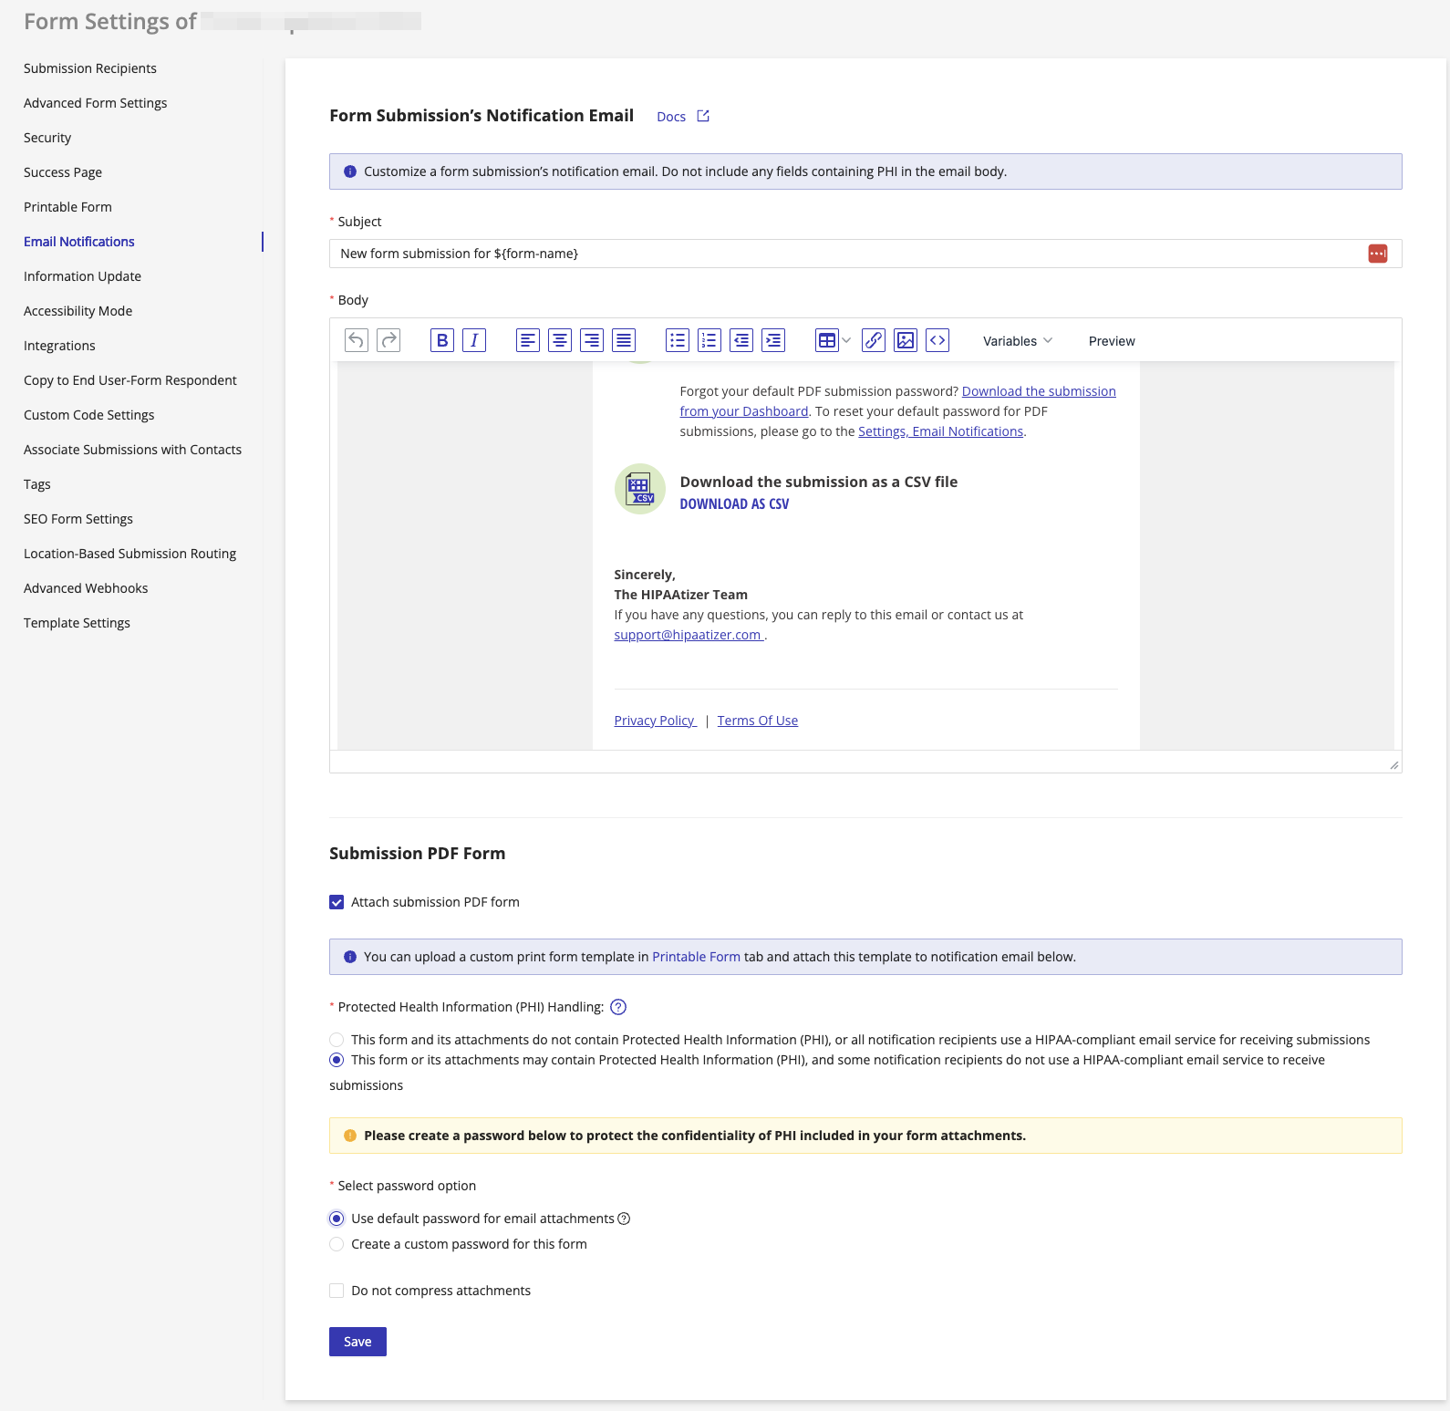Click the Save button
The image size is (1450, 1411).
pyautogui.click(x=357, y=1342)
